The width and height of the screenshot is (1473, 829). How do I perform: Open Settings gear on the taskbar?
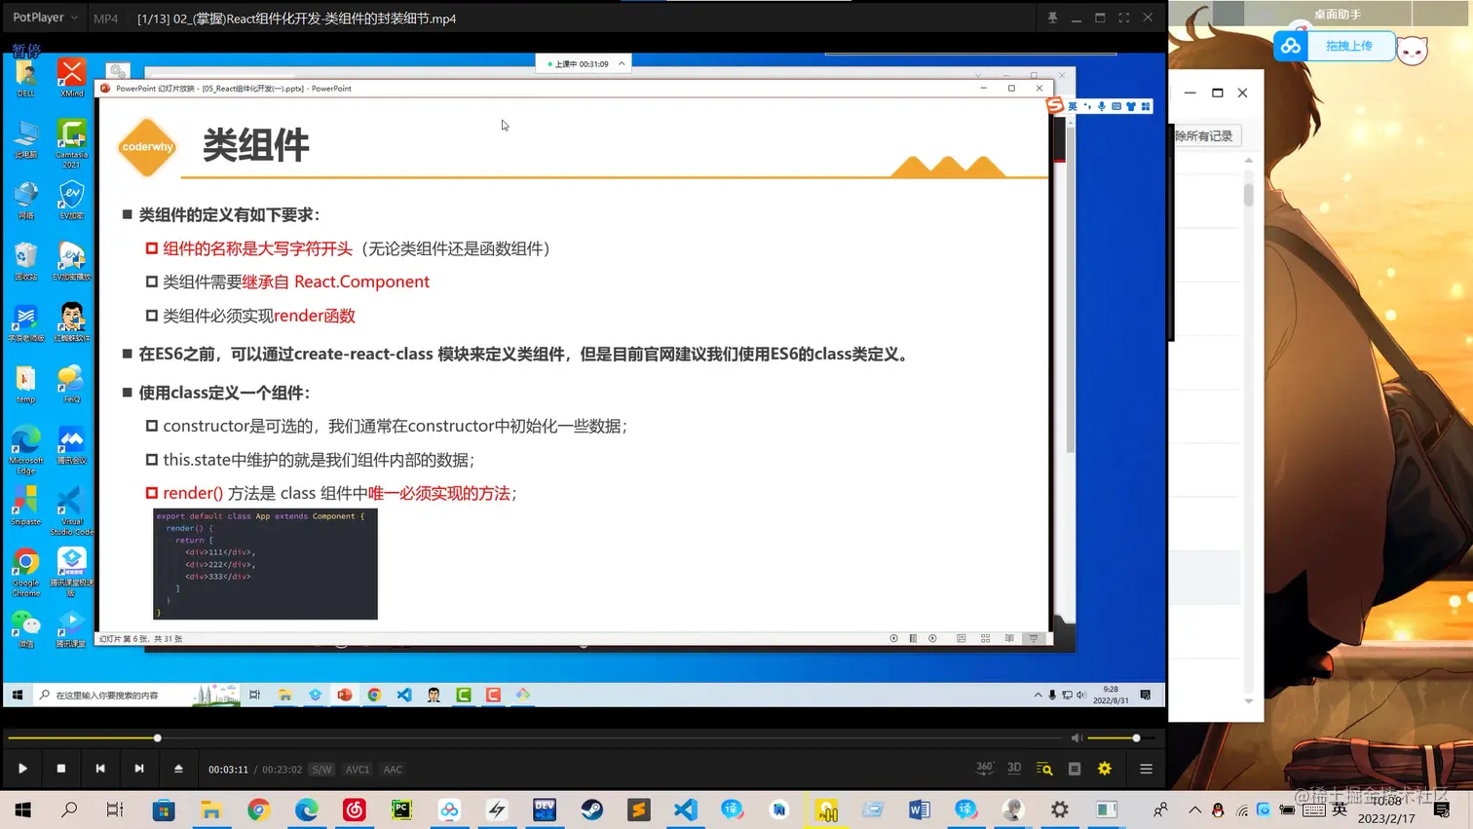(1060, 810)
